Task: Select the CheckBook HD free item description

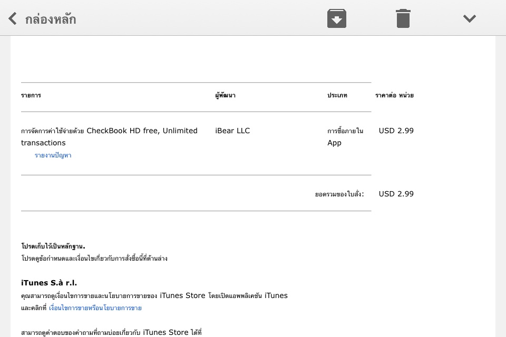Action: pyautogui.click(x=109, y=136)
